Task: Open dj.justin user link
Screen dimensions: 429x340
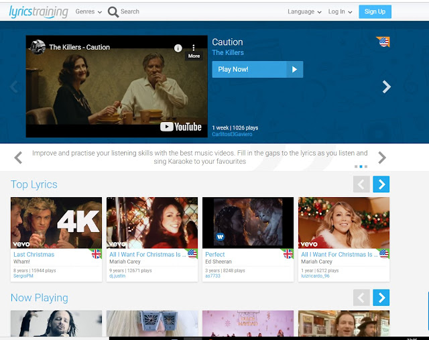Action: pyautogui.click(x=117, y=276)
